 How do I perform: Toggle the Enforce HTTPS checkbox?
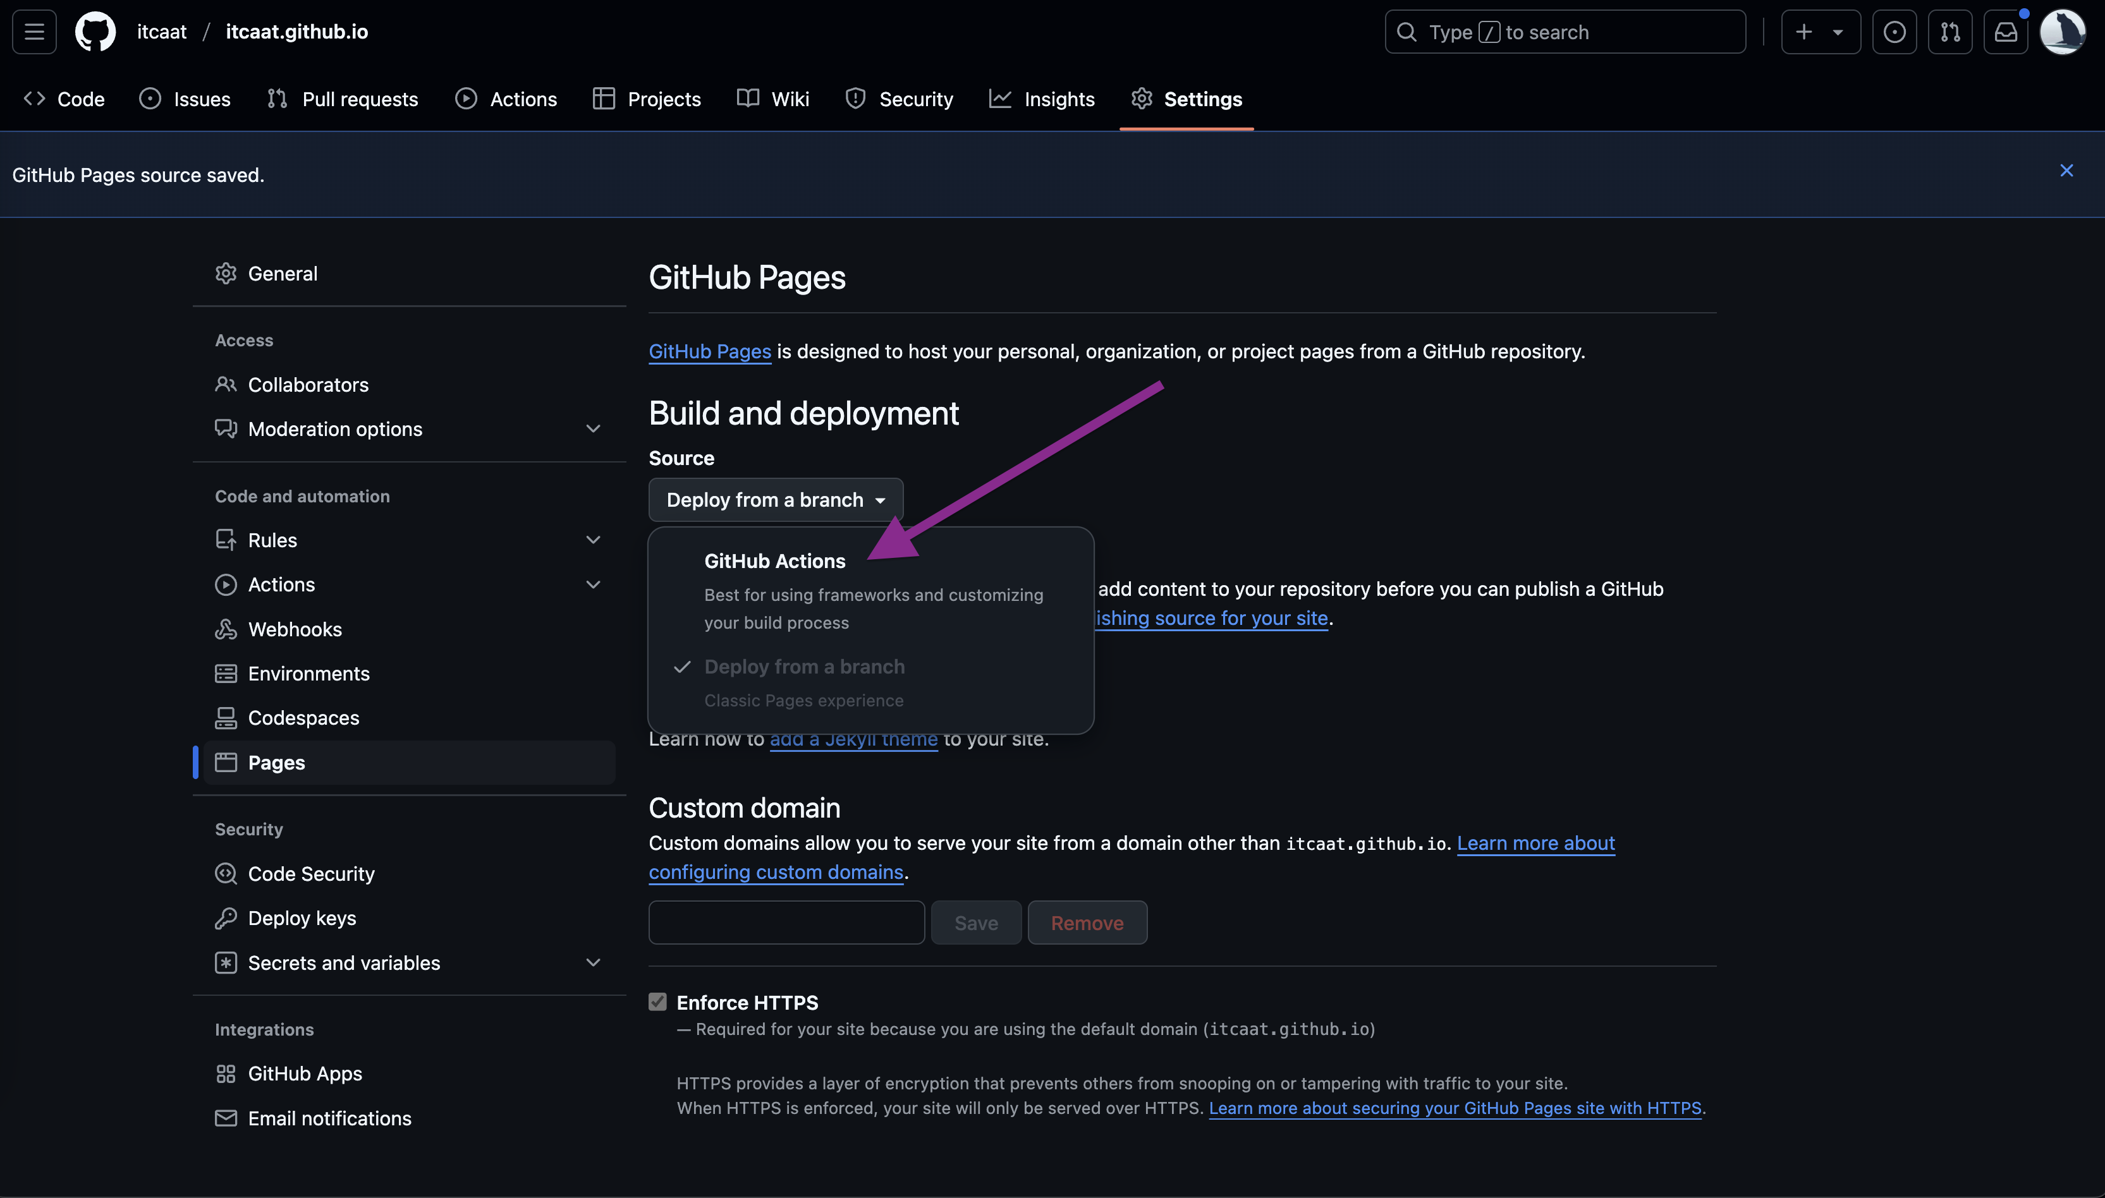657,1001
